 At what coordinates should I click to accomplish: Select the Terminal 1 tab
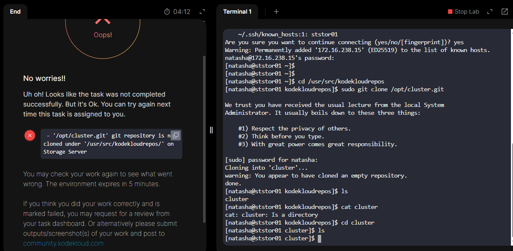[237, 12]
